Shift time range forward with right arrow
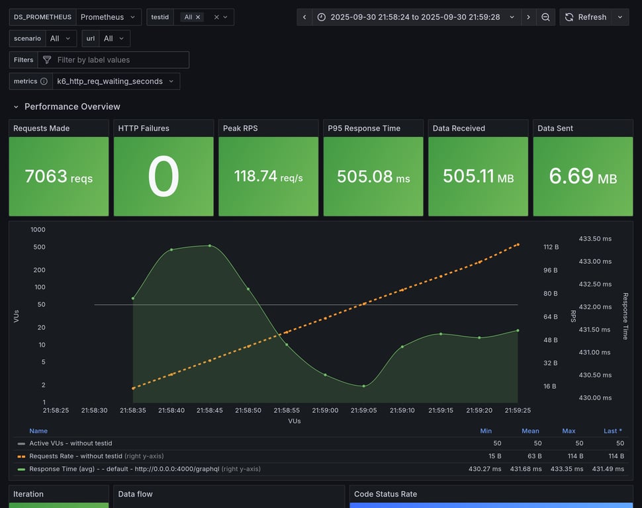This screenshot has height=508, width=642. click(x=528, y=17)
